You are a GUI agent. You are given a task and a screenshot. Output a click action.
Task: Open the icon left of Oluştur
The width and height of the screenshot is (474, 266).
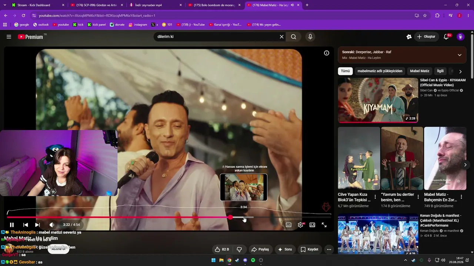pos(409,37)
